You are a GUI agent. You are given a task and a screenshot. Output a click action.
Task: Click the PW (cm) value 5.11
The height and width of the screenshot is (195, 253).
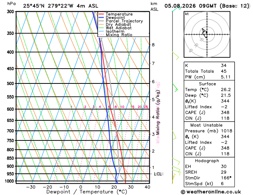point(226,77)
